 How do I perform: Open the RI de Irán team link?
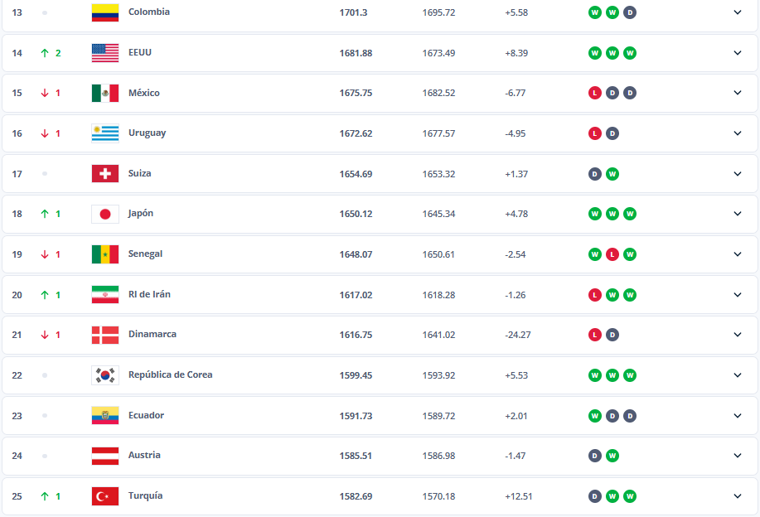coord(149,294)
